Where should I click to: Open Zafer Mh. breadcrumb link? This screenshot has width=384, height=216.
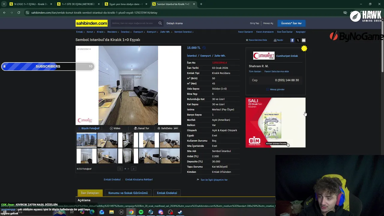[165, 32]
